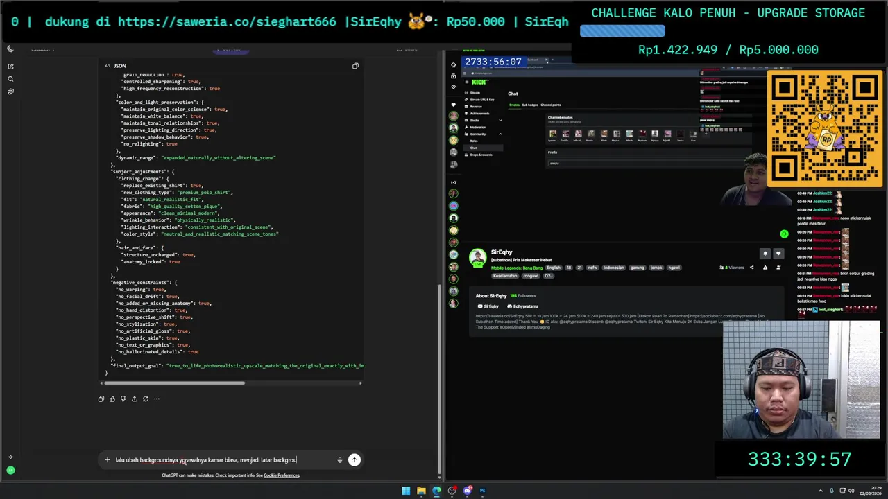888x499 pixels.
Task: Select the English tag chip
Action: pyautogui.click(x=554, y=268)
